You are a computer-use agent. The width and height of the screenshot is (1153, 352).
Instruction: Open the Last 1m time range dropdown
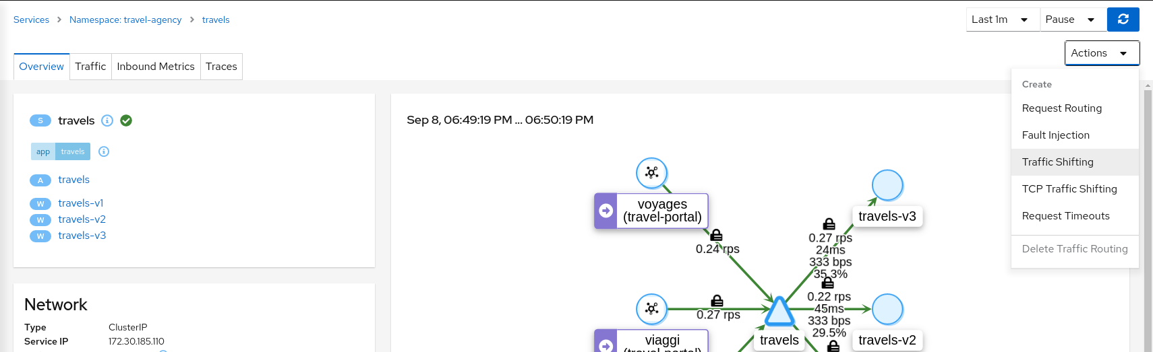(x=1002, y=20)
